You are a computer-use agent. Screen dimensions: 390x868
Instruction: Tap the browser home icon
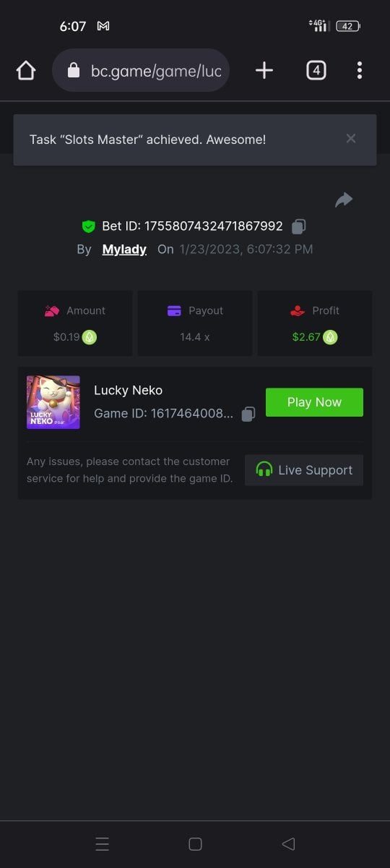coord(26,70)
